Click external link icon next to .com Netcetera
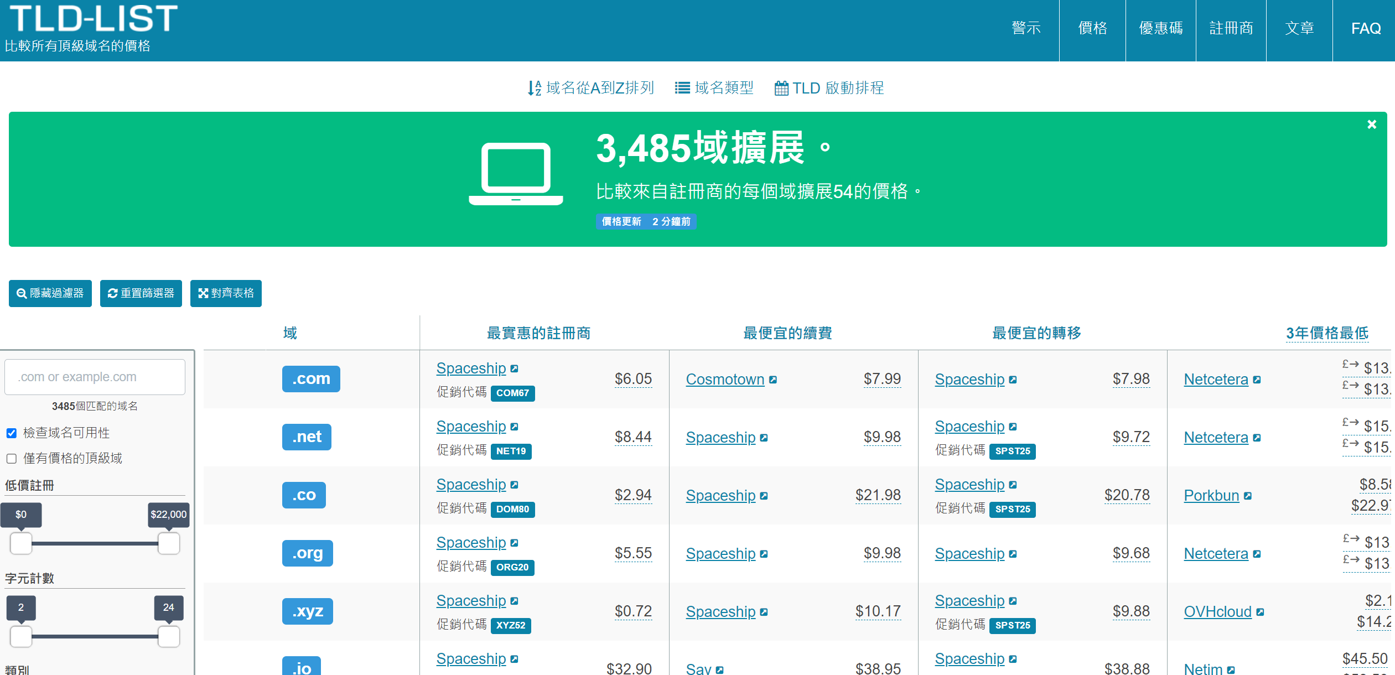The height and width of the screenshot is (675, 1395). tap(1257, 380)
